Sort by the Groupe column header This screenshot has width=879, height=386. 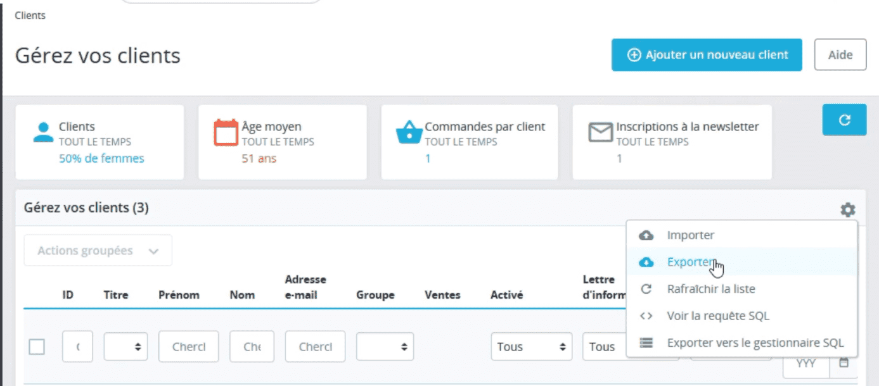click(x=375, y=295)
